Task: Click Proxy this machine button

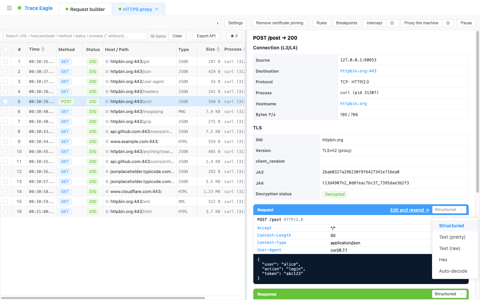Action: tap(421, 23)
